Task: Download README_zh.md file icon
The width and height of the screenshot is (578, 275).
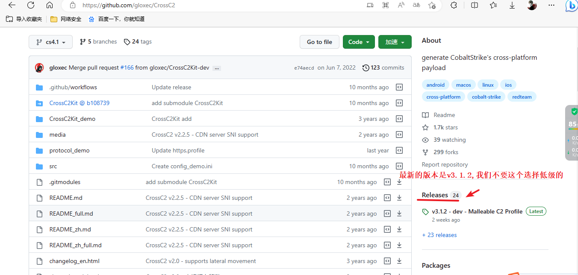Action: pos(399,229)
